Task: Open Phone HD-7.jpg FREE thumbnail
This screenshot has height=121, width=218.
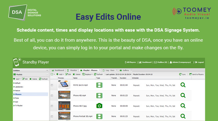Action: point(64,106)
